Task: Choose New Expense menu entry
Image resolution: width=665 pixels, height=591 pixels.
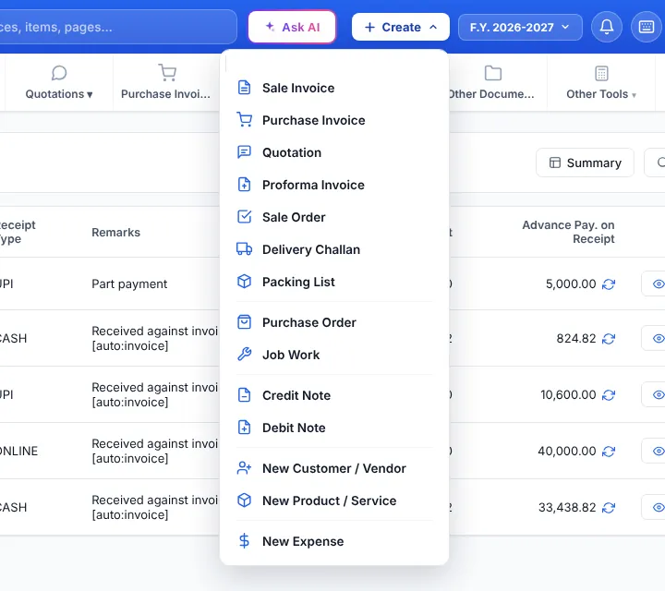Action: (x=334, y=541)
